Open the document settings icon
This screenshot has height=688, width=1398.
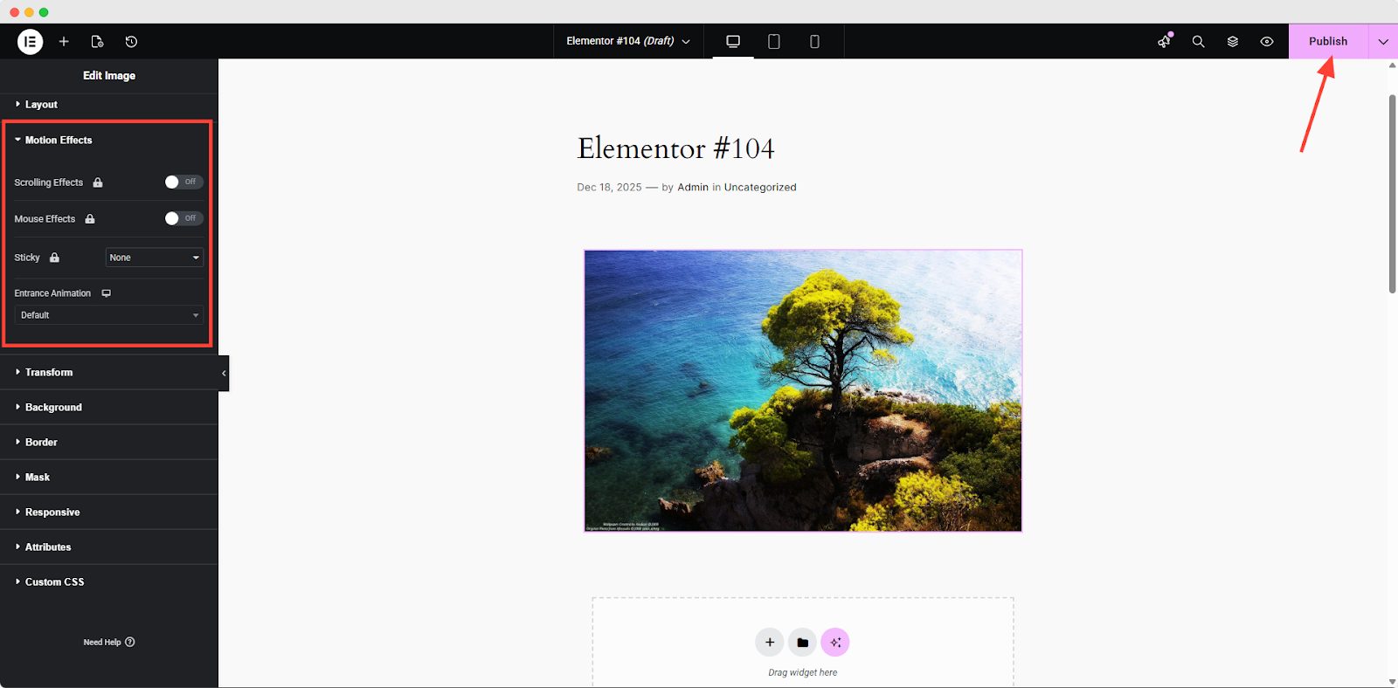click(x=97, y=41)
